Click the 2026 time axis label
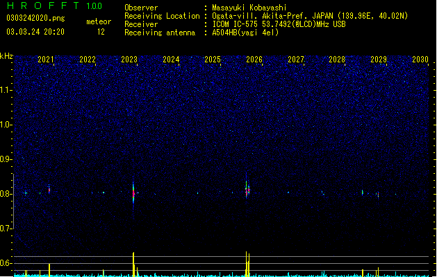 click(254, 60)
